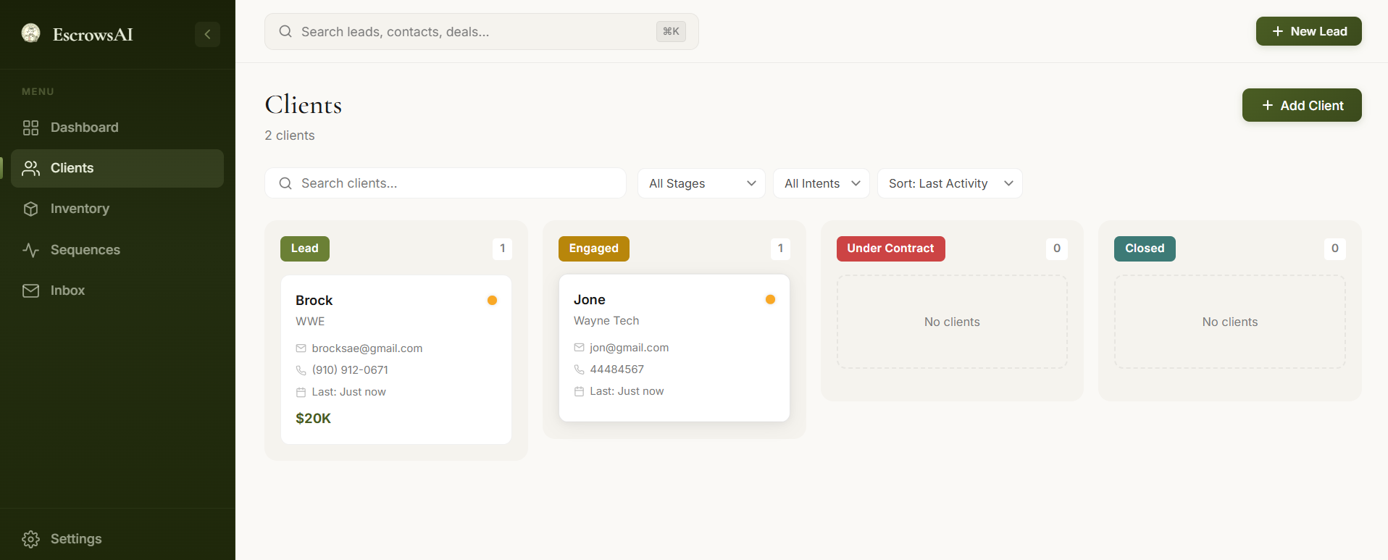Open the All Stages dropdown
The height and width of the screenshot is (560, 1388).
coord(701,183)
